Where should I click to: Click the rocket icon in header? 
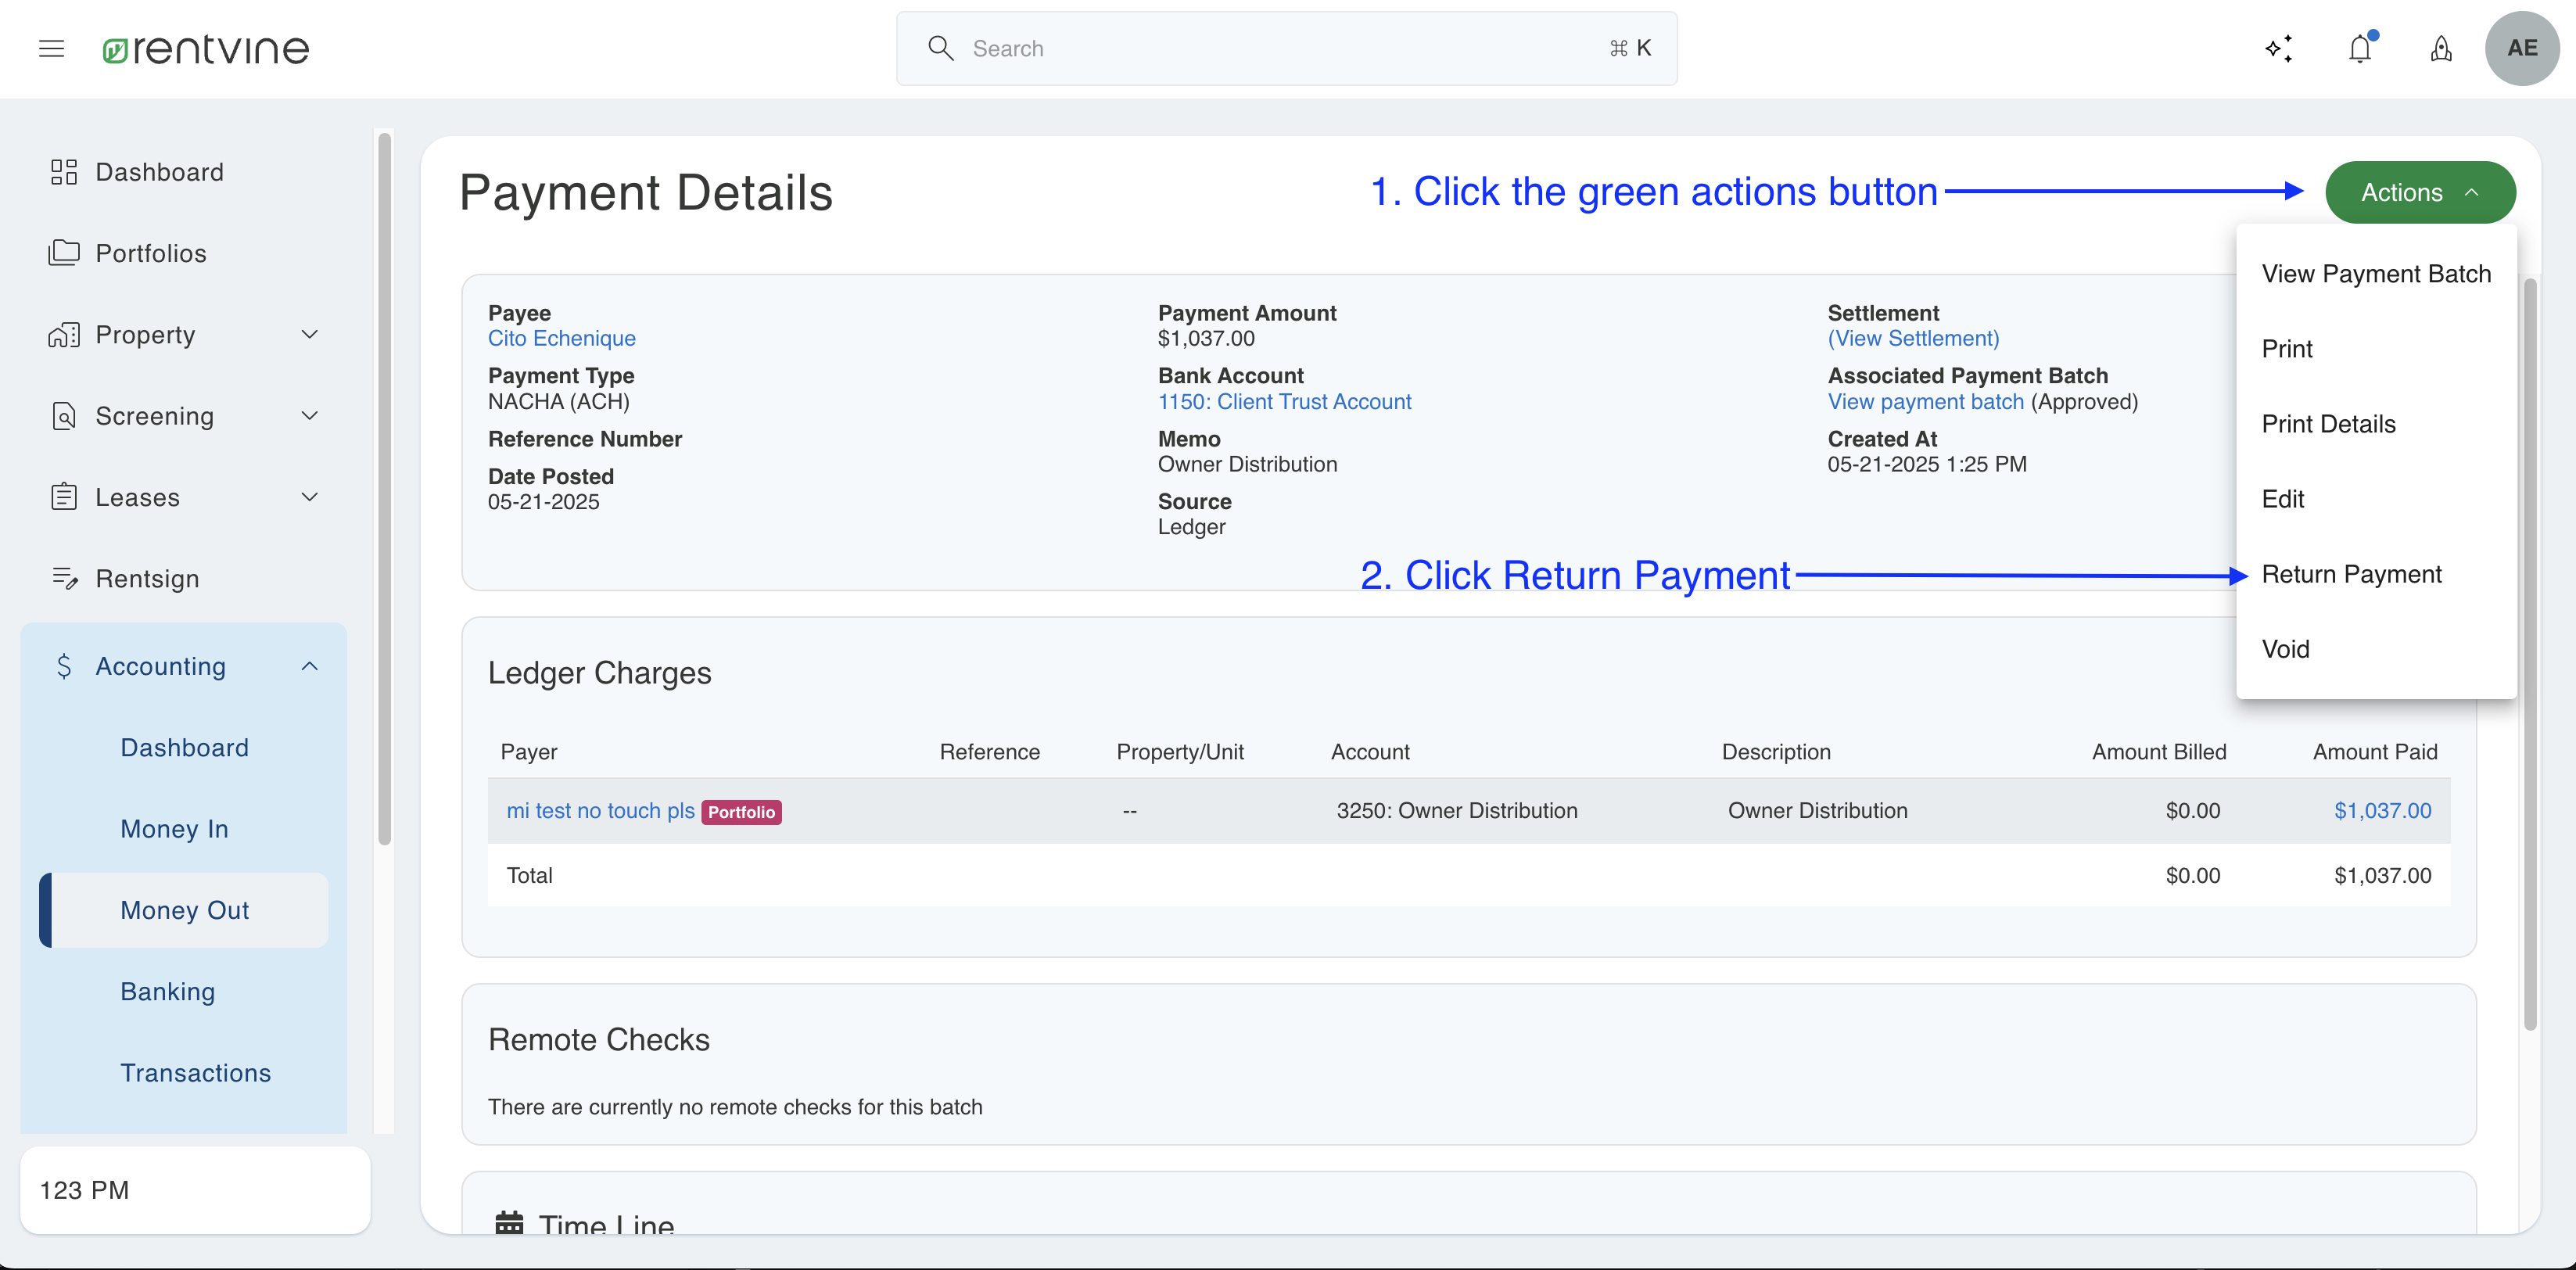(x=2441, y=48)
